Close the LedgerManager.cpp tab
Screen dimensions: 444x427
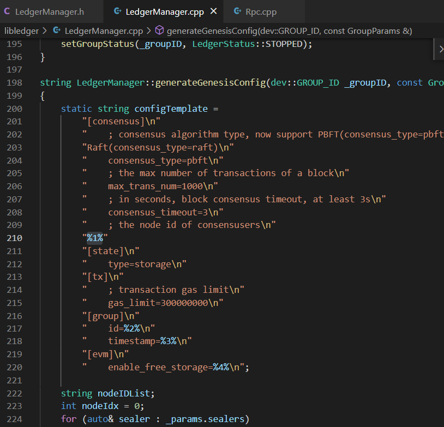pyautogui.click(x=214, y=11)
